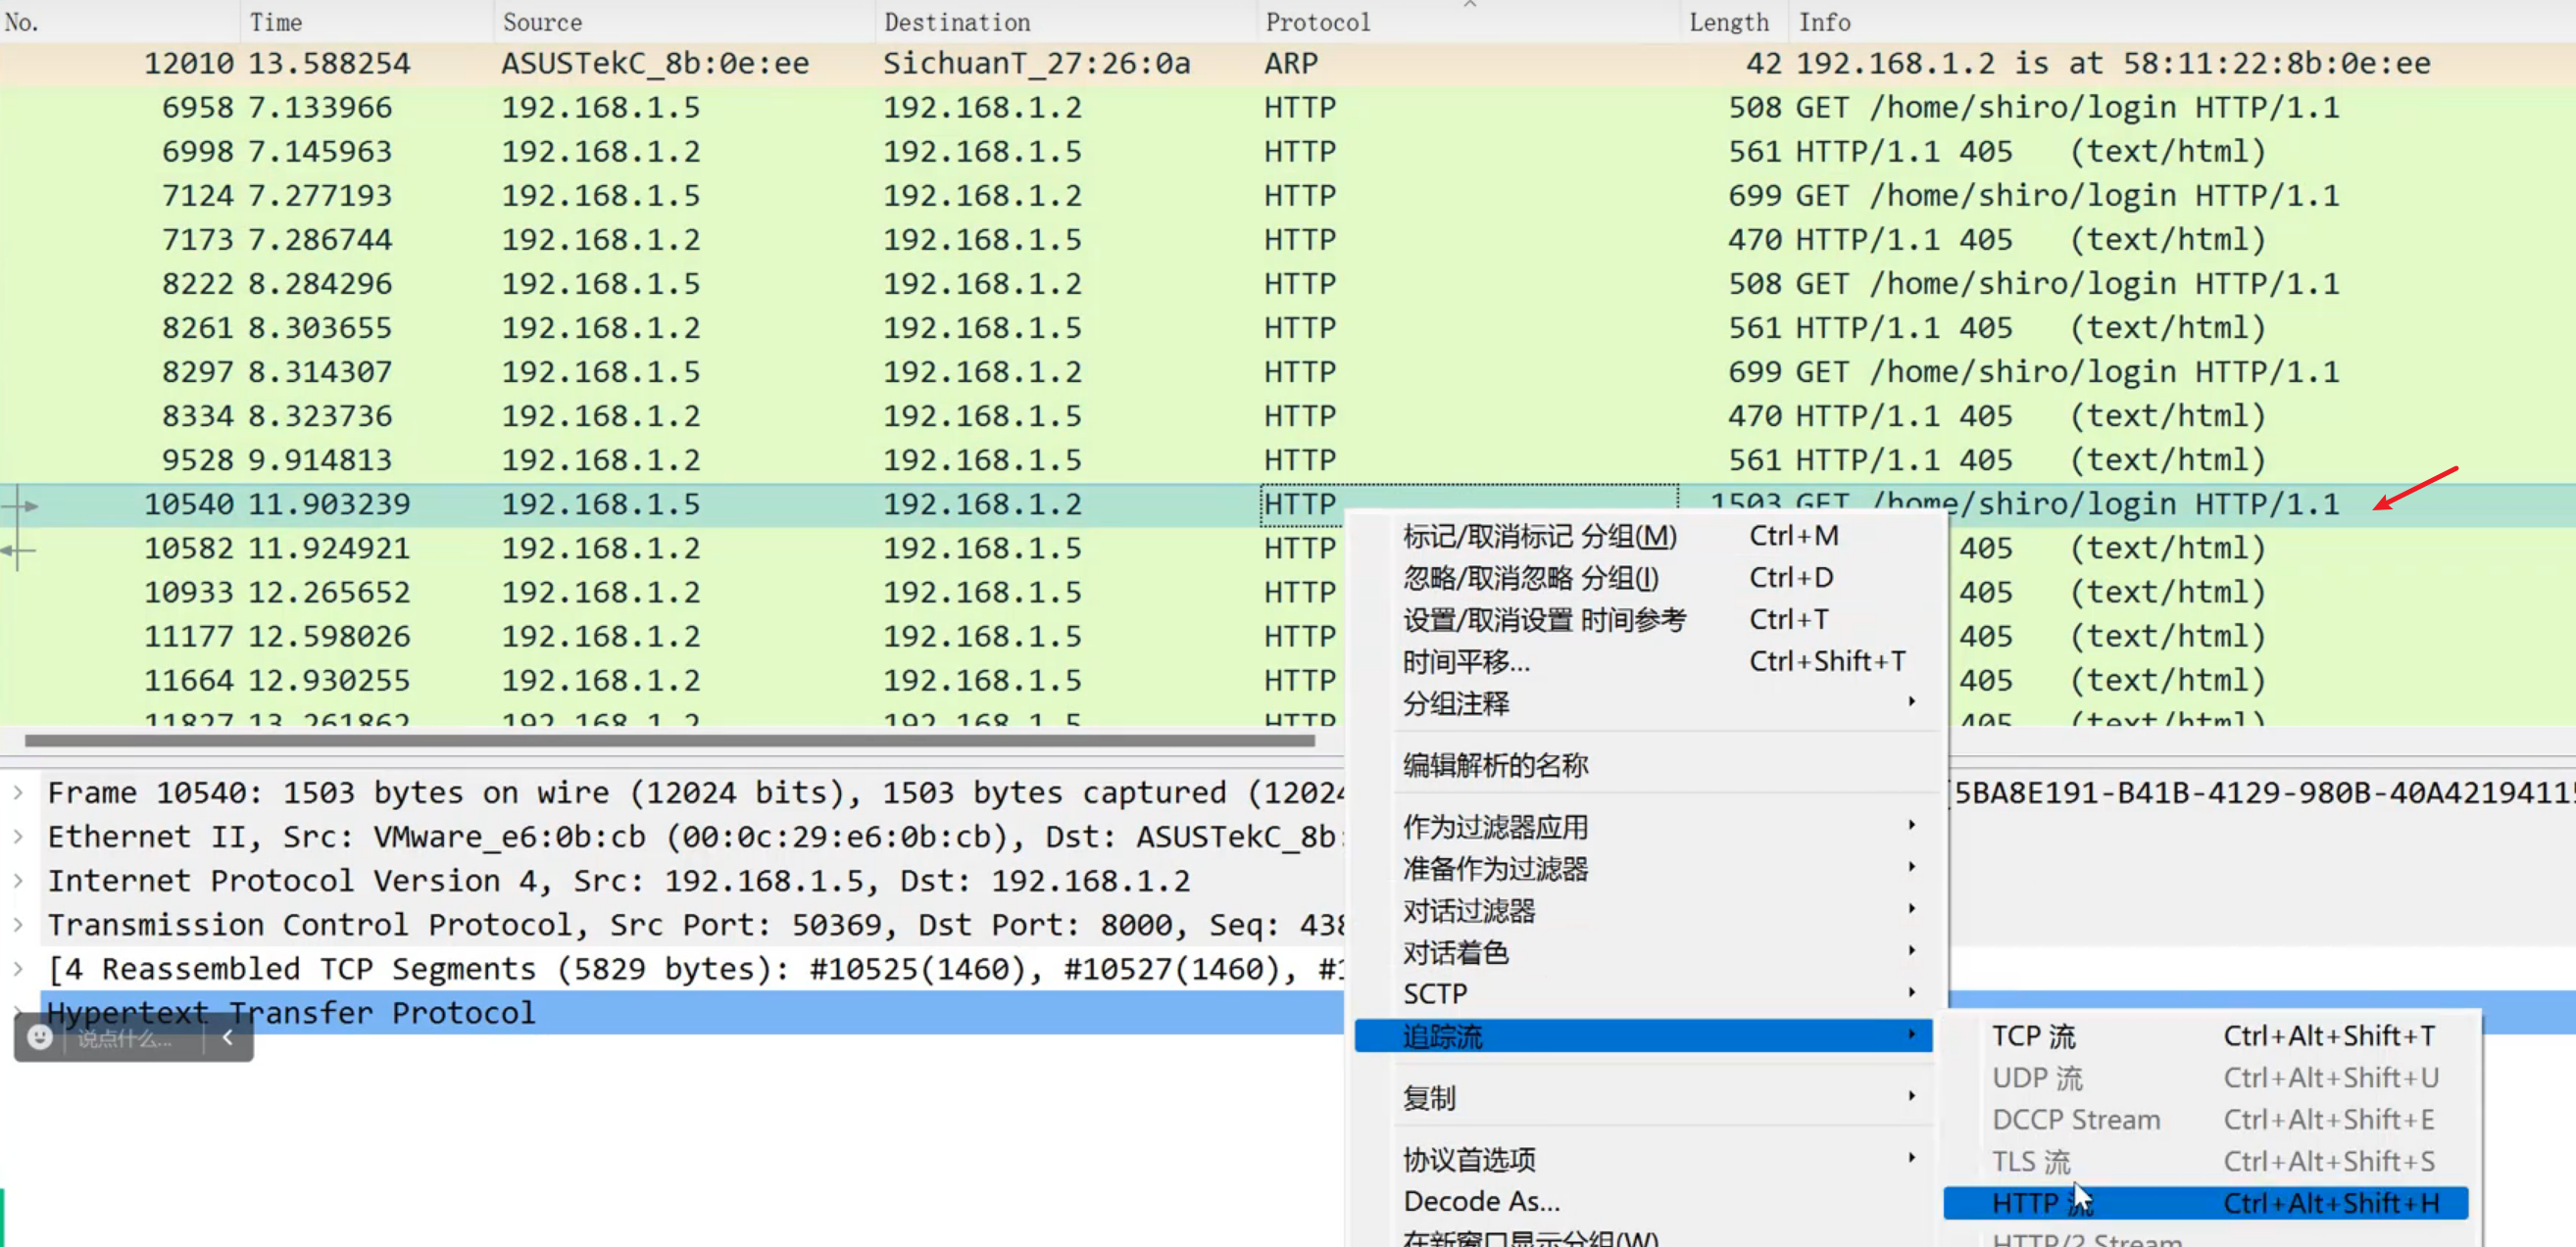Collapse the chat bar with the left chevron
2576x1247 pixels.
point(228,1037)
